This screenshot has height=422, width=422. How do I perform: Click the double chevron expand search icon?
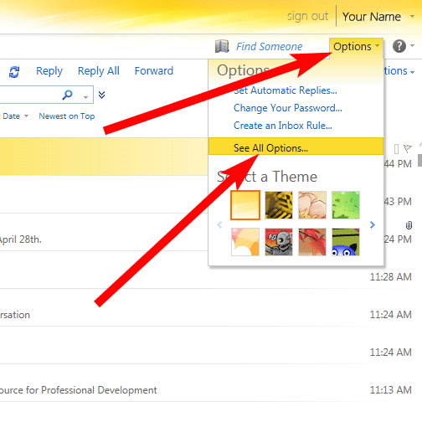pyautogui.click(x=101, y=95)
